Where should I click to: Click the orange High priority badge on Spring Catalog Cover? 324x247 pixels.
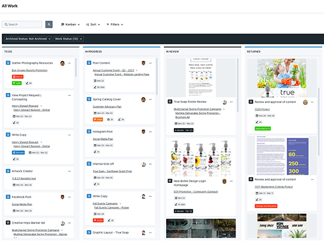[x=98, y=119]
